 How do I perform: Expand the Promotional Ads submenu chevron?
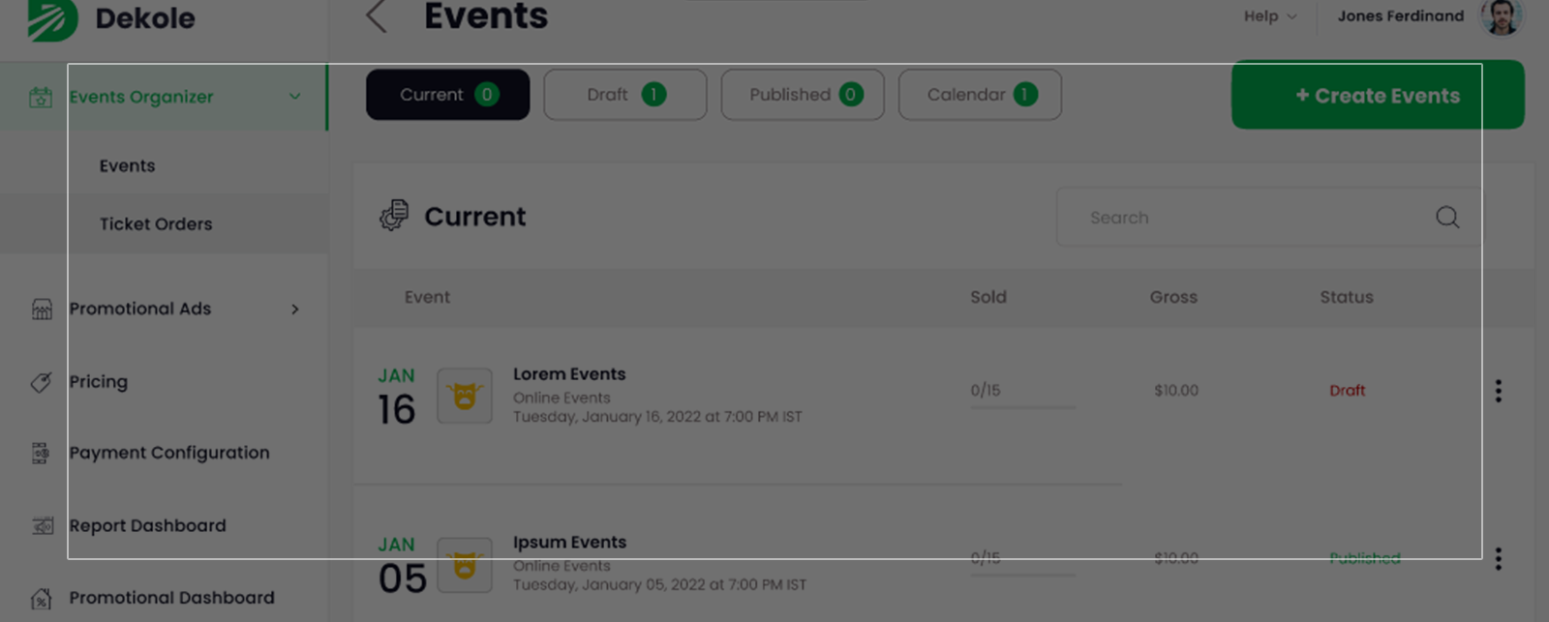pos(295,309)
